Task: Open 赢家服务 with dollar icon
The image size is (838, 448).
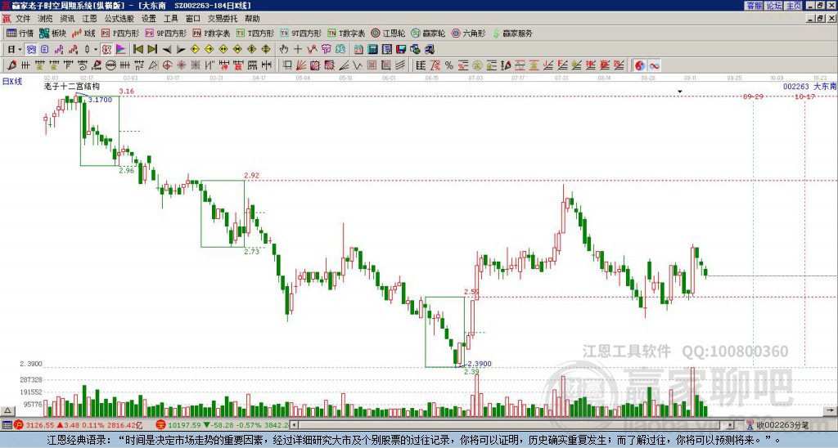Action: (512, 33)
